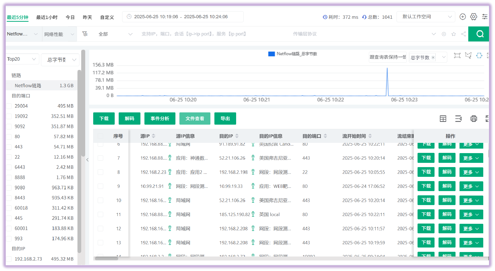The image size is (495, 271).
Task: Tick the checkbox for row 7
Action: [x=100, y=158]
